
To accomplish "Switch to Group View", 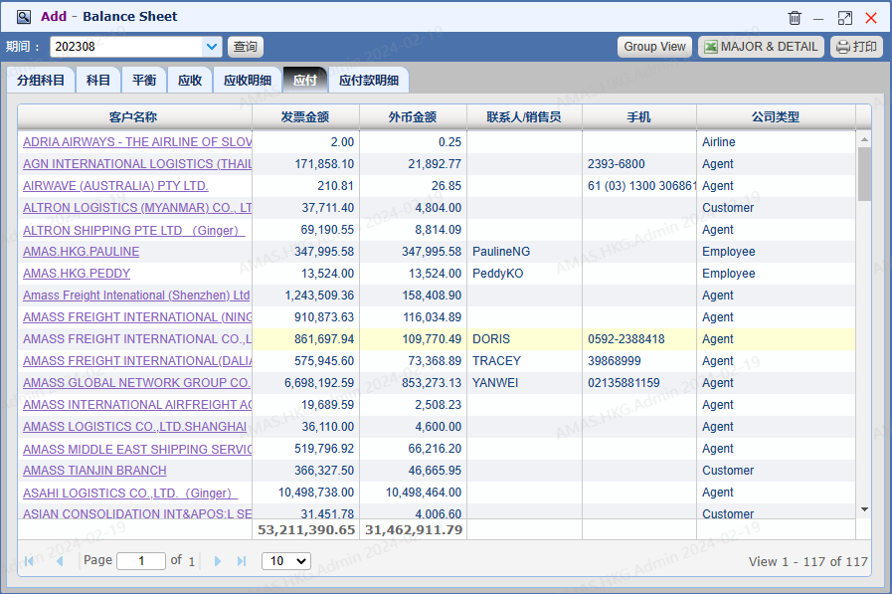I will coord(654,47).
